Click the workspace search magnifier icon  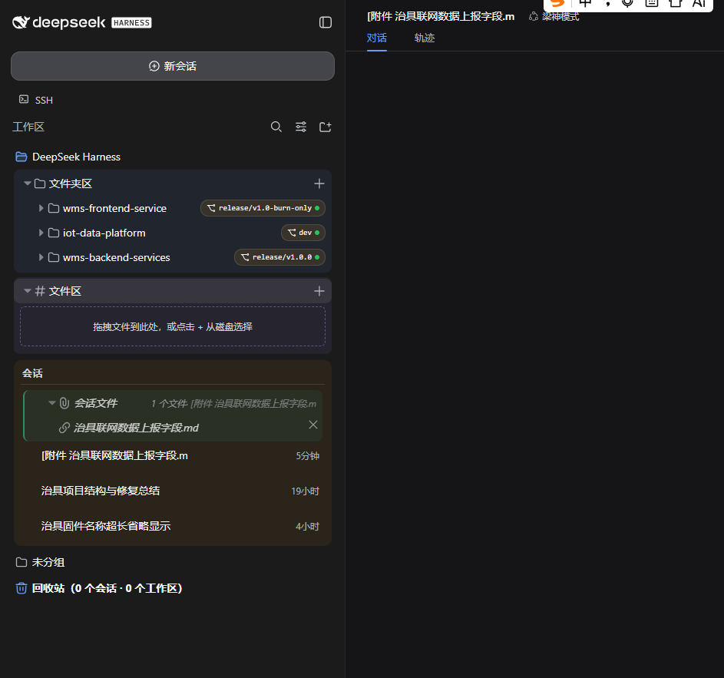click(276, 127)
